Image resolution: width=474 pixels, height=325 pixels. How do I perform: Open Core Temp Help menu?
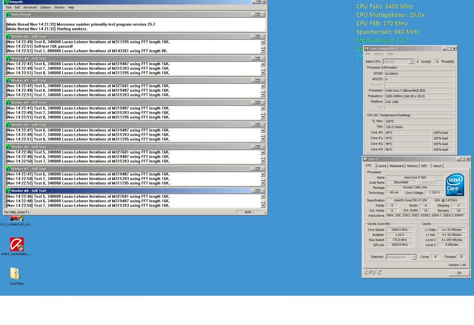coord(390,54)
